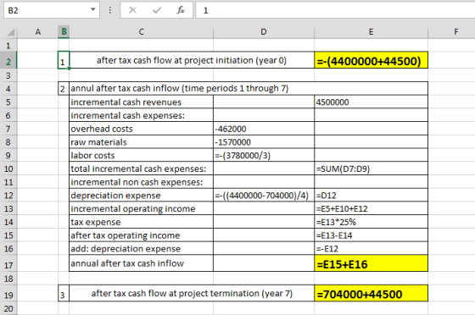Select yellow cell =E15+E16

372,263
